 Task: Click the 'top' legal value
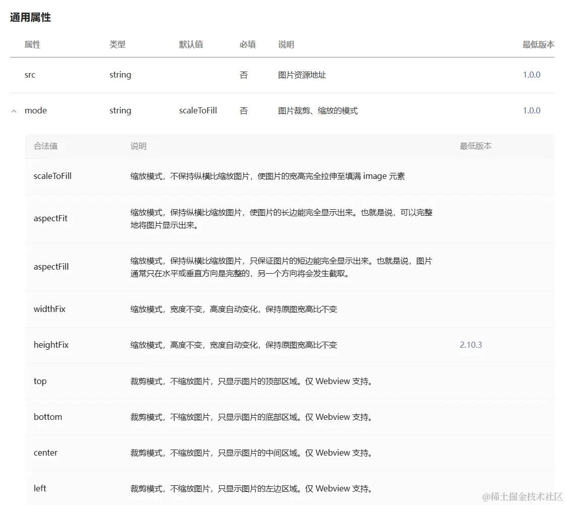(x=40, y=381)
